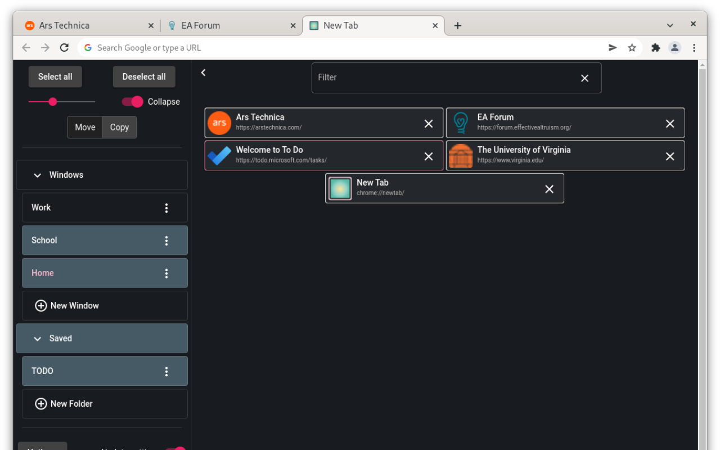Open the Ars Technica tab card

coord(324,123)
